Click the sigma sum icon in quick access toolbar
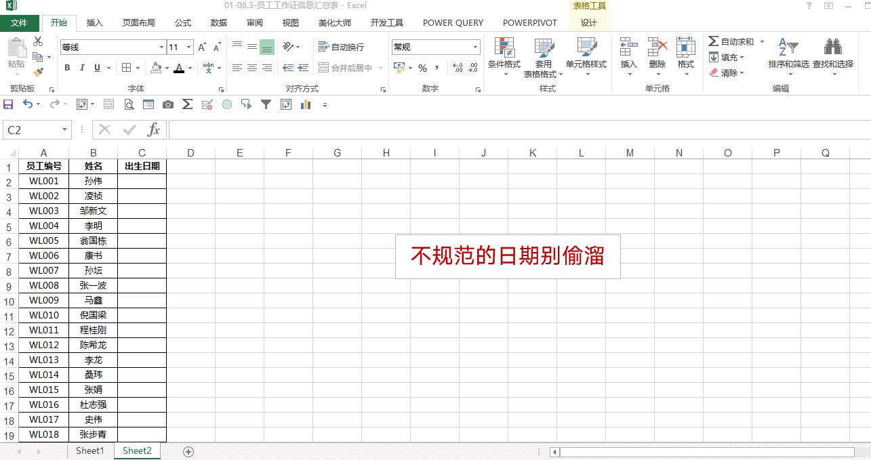 tap(187, 104)
